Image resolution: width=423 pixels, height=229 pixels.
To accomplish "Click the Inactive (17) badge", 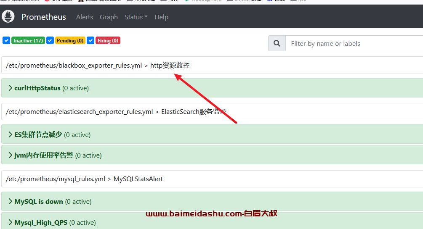I will pos(28,41).
